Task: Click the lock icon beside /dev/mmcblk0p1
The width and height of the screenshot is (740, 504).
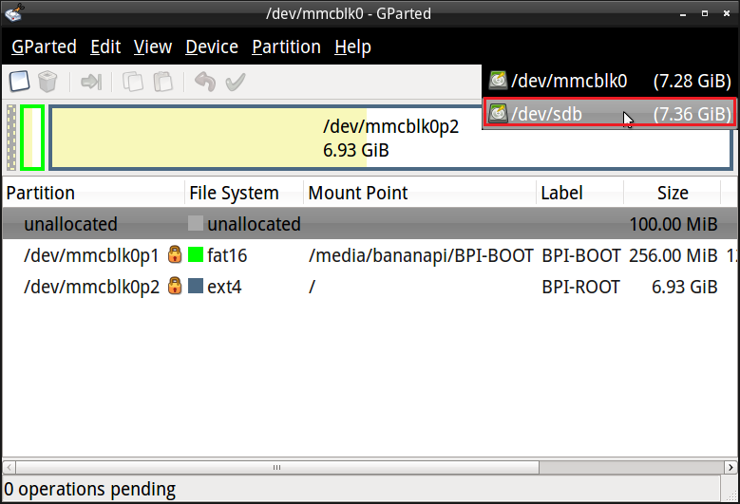Action: coord(175,255)
